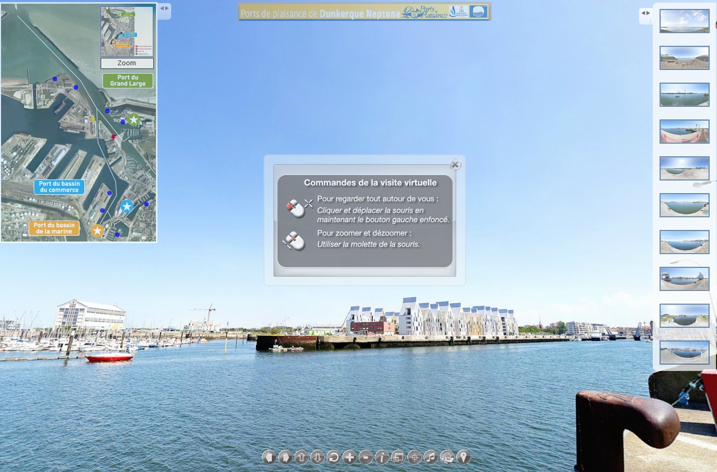Tilt the view up with the up arrow

click(x=301, y=457)
